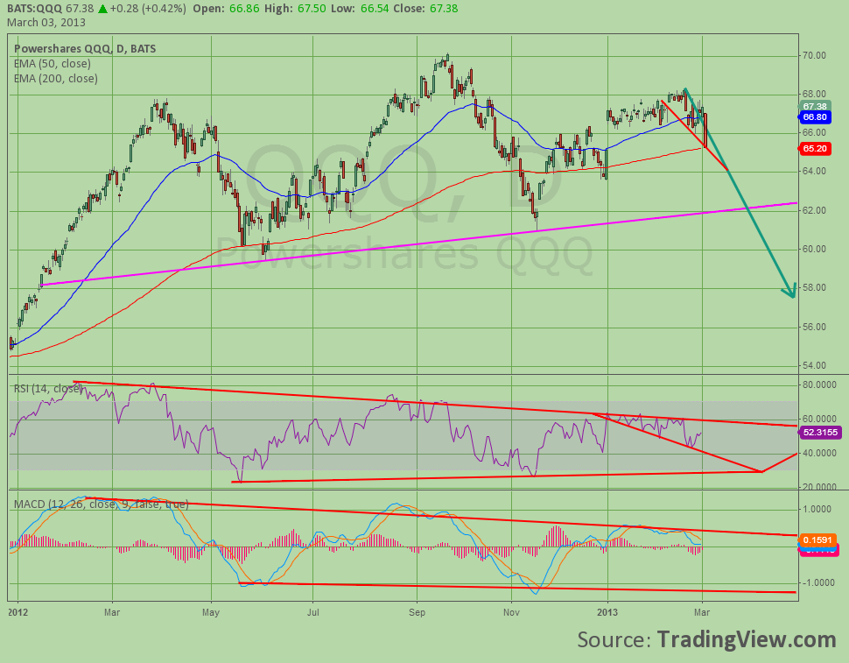Viewport: 849px width, 663px height.
Task: Click the 67.38 last price tag
Action: [815, 106]
